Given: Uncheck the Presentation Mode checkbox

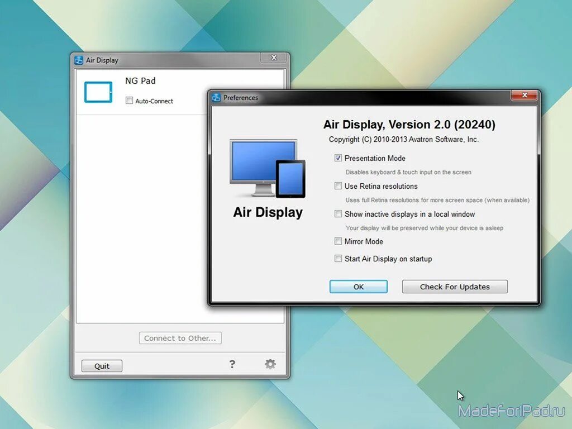Looking at the screenshot, I should coord(338,158).
